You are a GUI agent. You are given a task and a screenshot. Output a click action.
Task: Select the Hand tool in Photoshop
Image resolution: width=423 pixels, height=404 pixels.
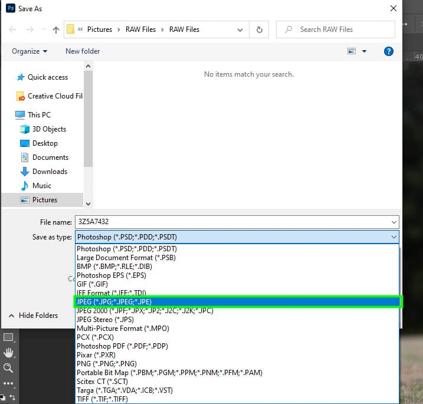click(x=8, y=353)
